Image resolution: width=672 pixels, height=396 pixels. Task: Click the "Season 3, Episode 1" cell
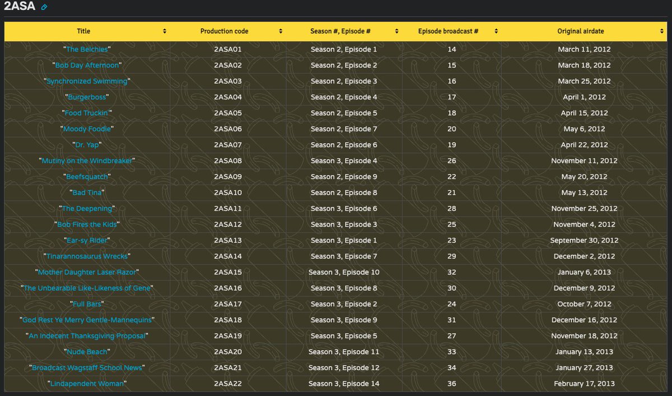point(344,241)
